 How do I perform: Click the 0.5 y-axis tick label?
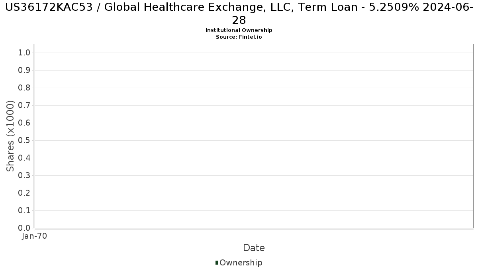[x=24, y=141]
